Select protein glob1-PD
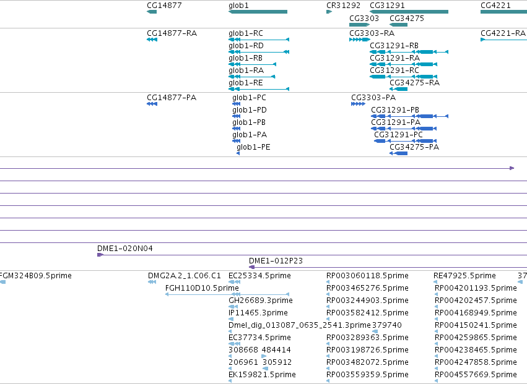 pos(237,116)
